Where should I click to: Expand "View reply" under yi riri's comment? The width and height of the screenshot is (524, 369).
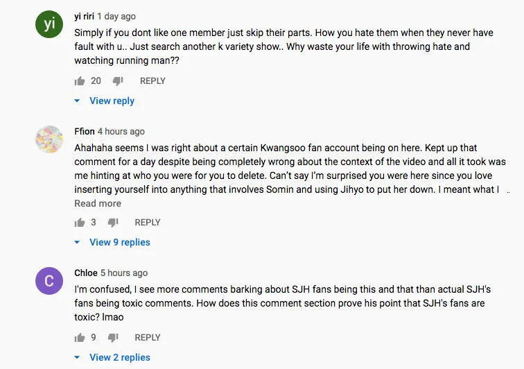[112, 101]
